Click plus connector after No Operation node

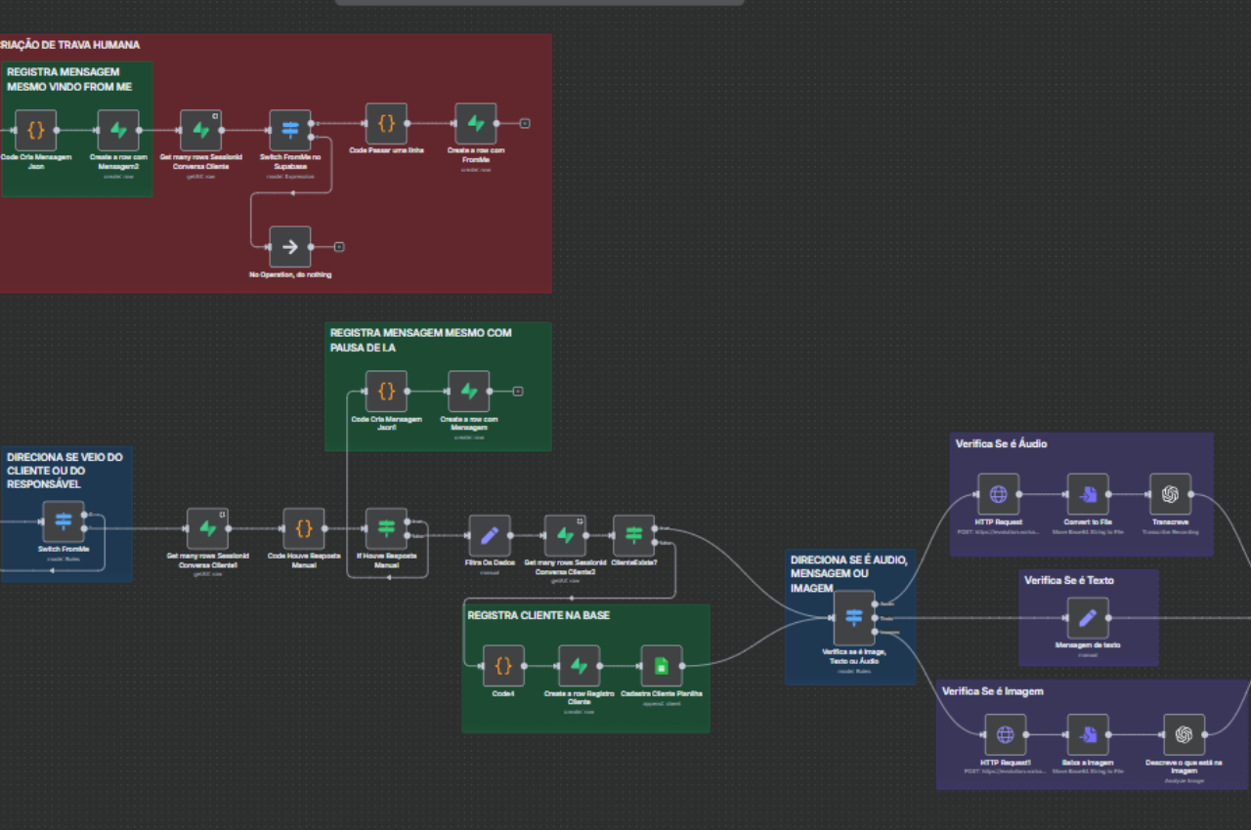[x=339, y=247]
